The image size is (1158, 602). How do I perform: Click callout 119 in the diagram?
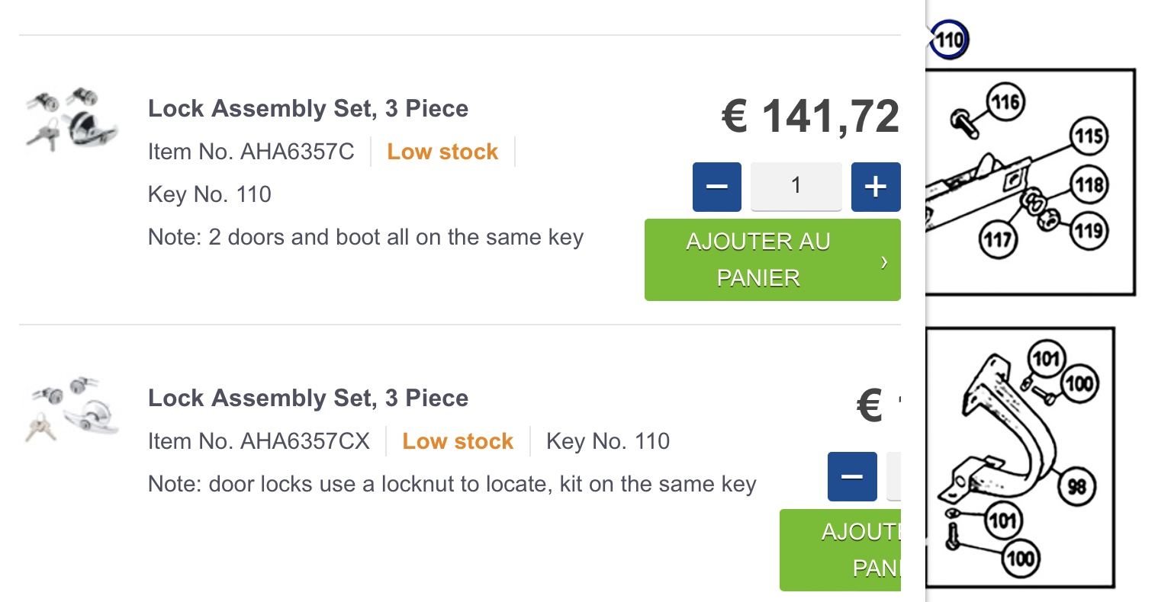click(x=1088, y=230)
